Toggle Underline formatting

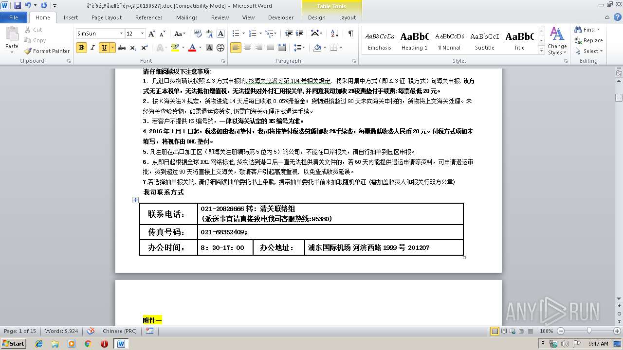[x=104, y=48]
